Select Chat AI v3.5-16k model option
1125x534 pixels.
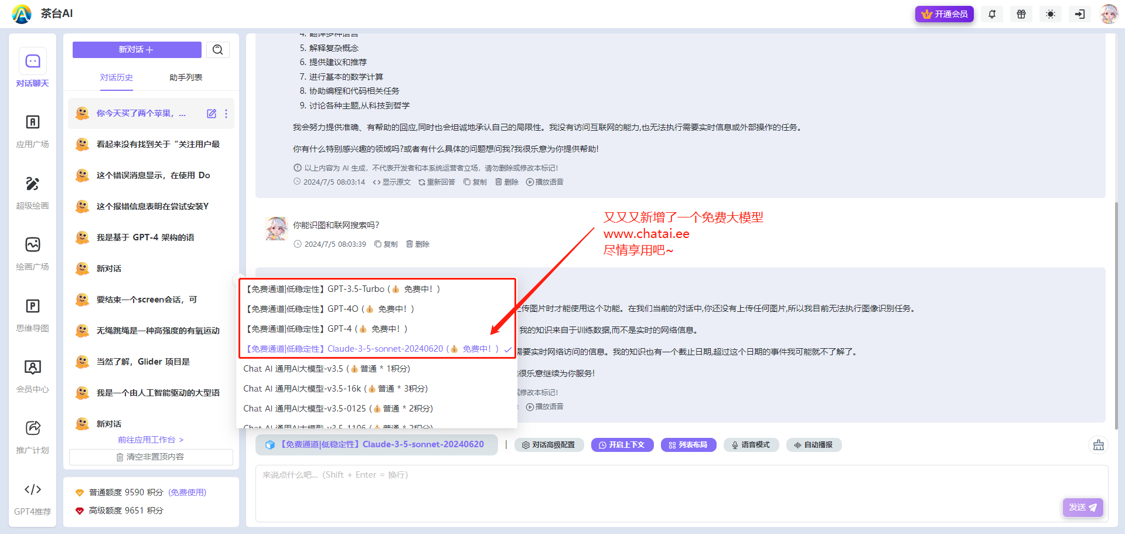tap(377, 389)
